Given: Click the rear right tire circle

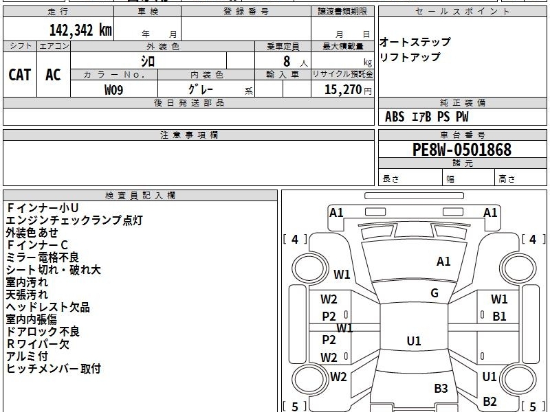Looking at the screenshot, I should click(x=518, y=379).
